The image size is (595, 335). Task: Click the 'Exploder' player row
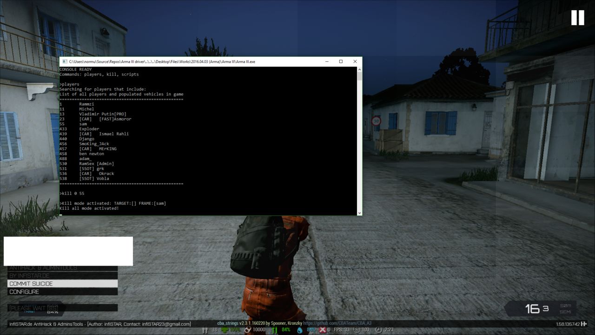(x=79, y=129)
